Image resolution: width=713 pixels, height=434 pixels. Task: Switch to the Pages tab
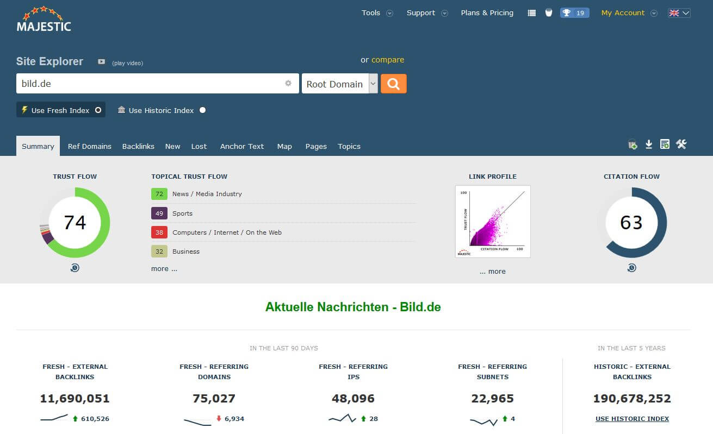tap(316, 146)
